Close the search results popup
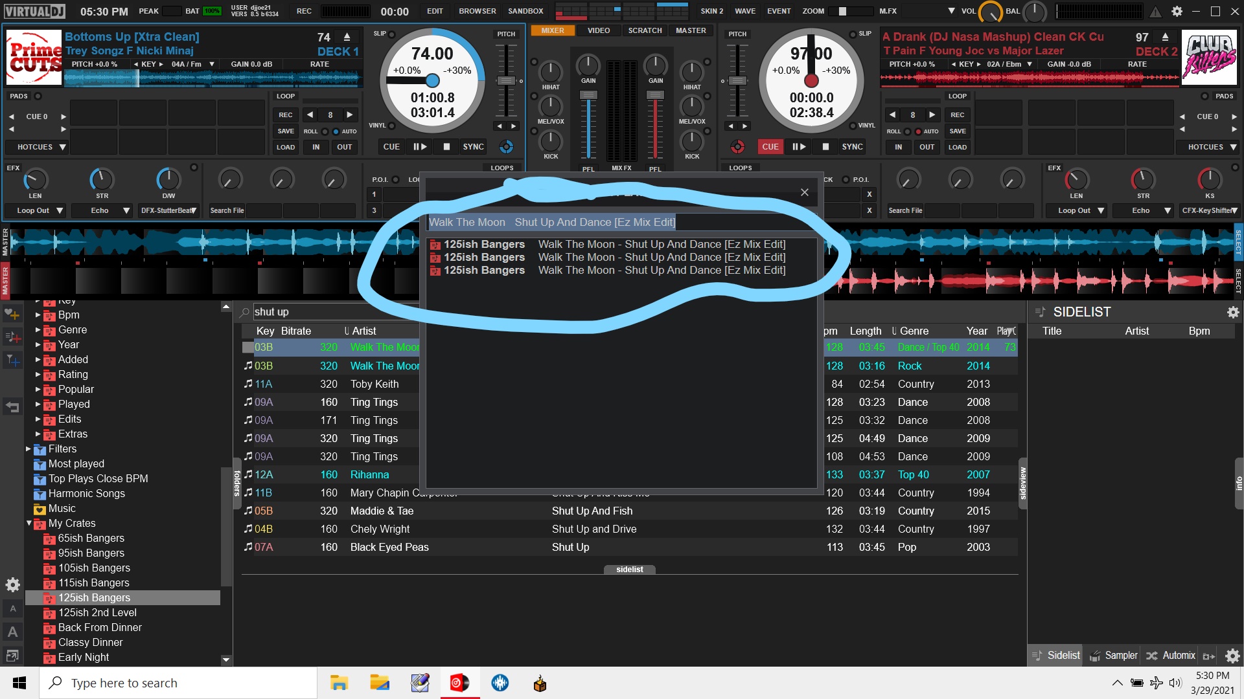Image resolution: width=1244 pixels, height=699 pixels. click(804, 192)
